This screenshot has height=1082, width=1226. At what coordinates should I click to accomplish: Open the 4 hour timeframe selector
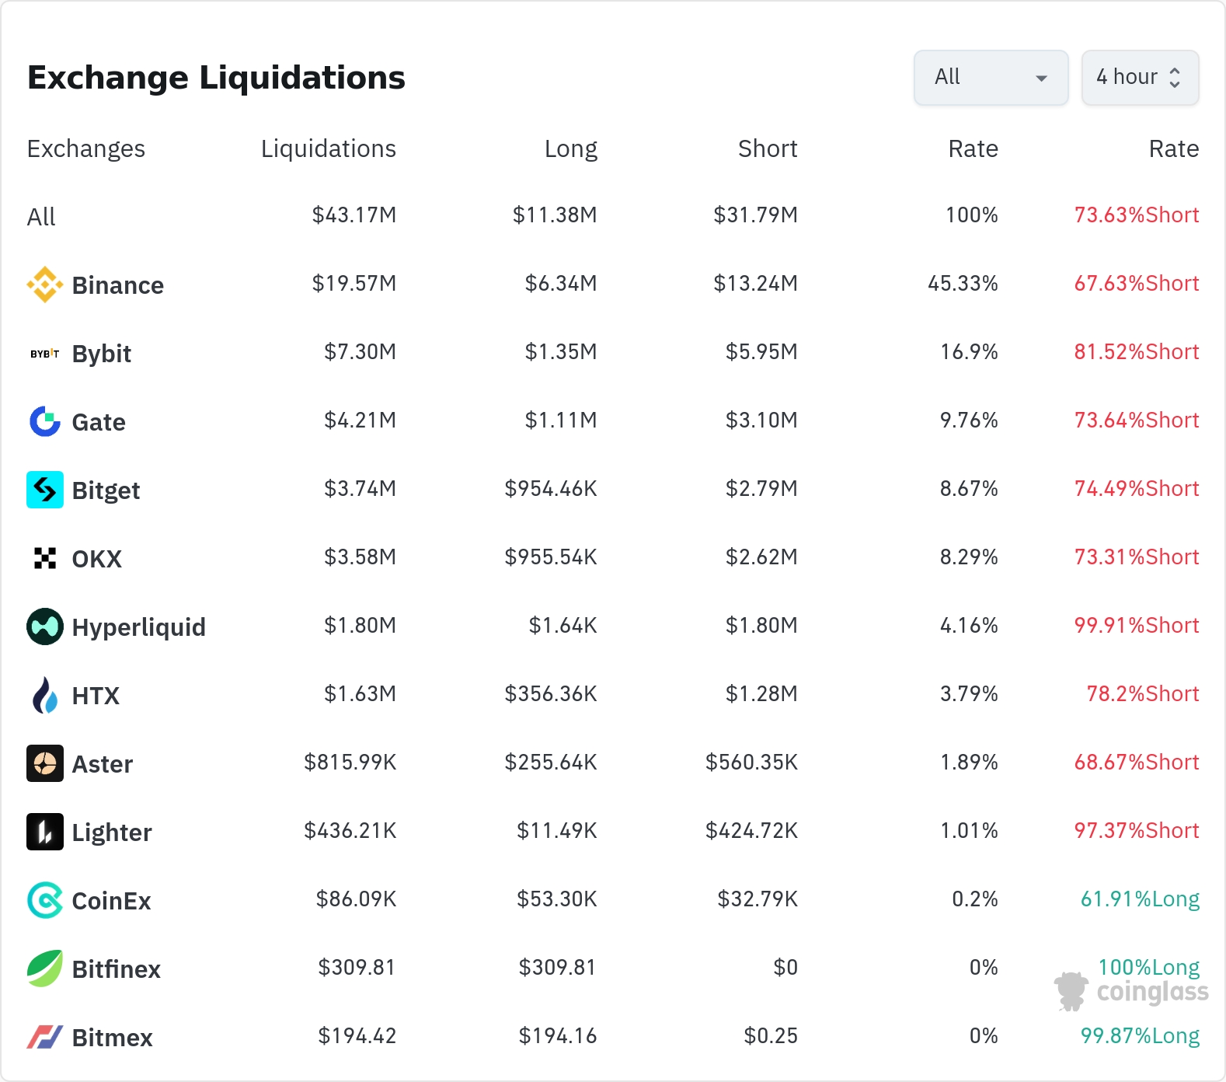coord(1140,78)
